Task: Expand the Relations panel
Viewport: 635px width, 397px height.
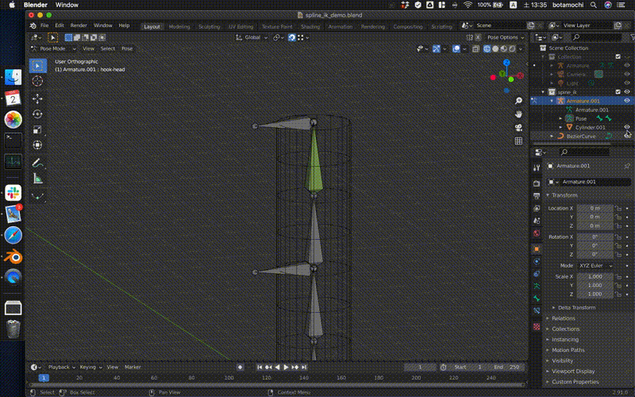Action: (564, 318)
